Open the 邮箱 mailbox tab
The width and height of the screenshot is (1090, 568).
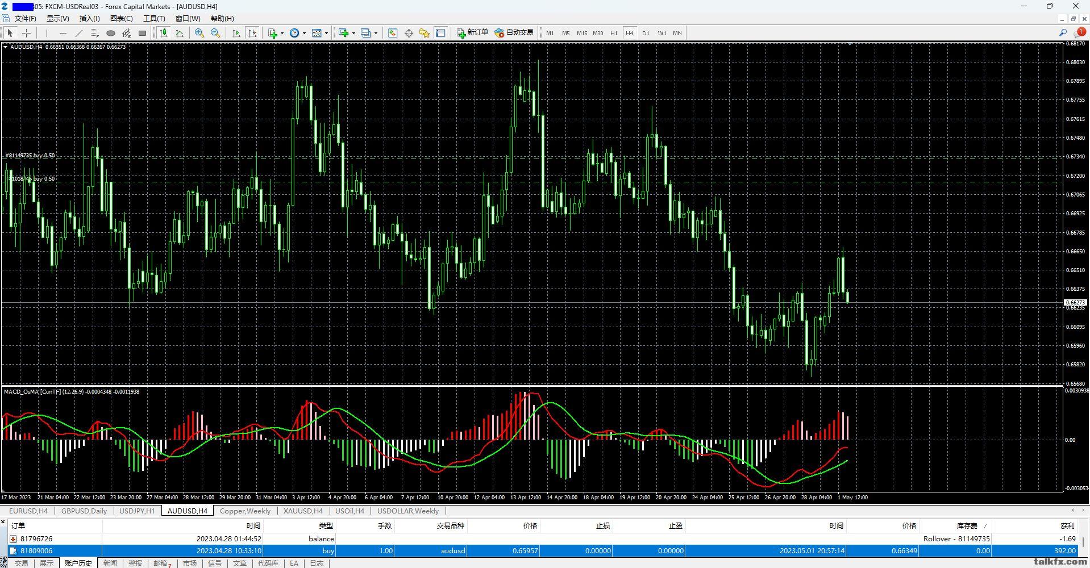coord(161,563)
